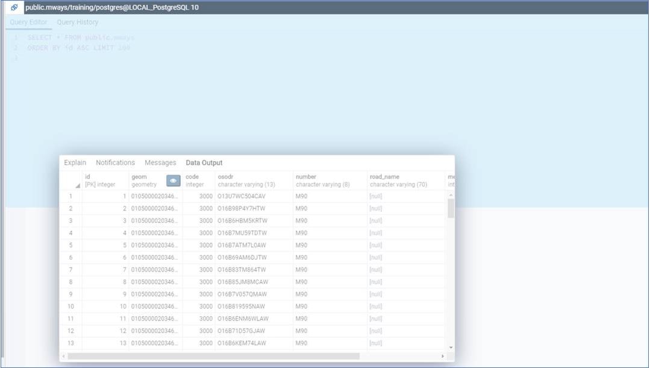The height and width of the screenshot is (368, 650).
Task: Click the M90 number cell in row 3
Action: [x=330, y=221]
